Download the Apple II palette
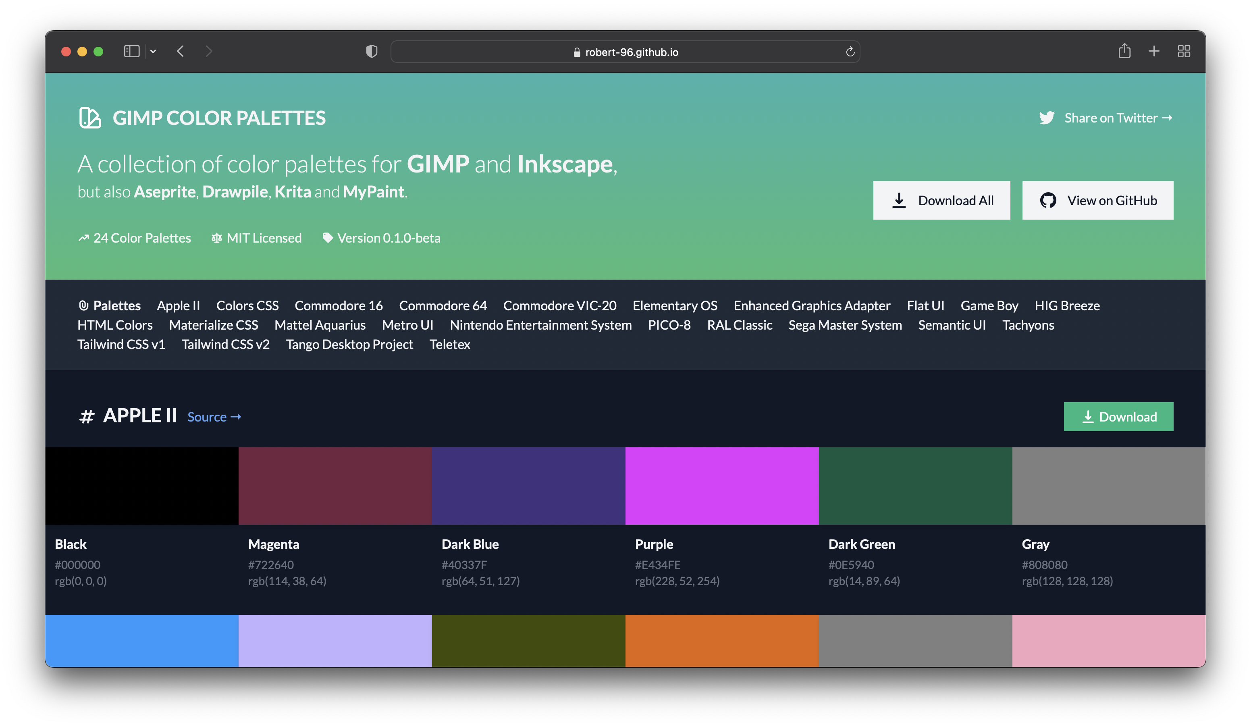Screen dimensions: 1251x727 (1118, 417)
